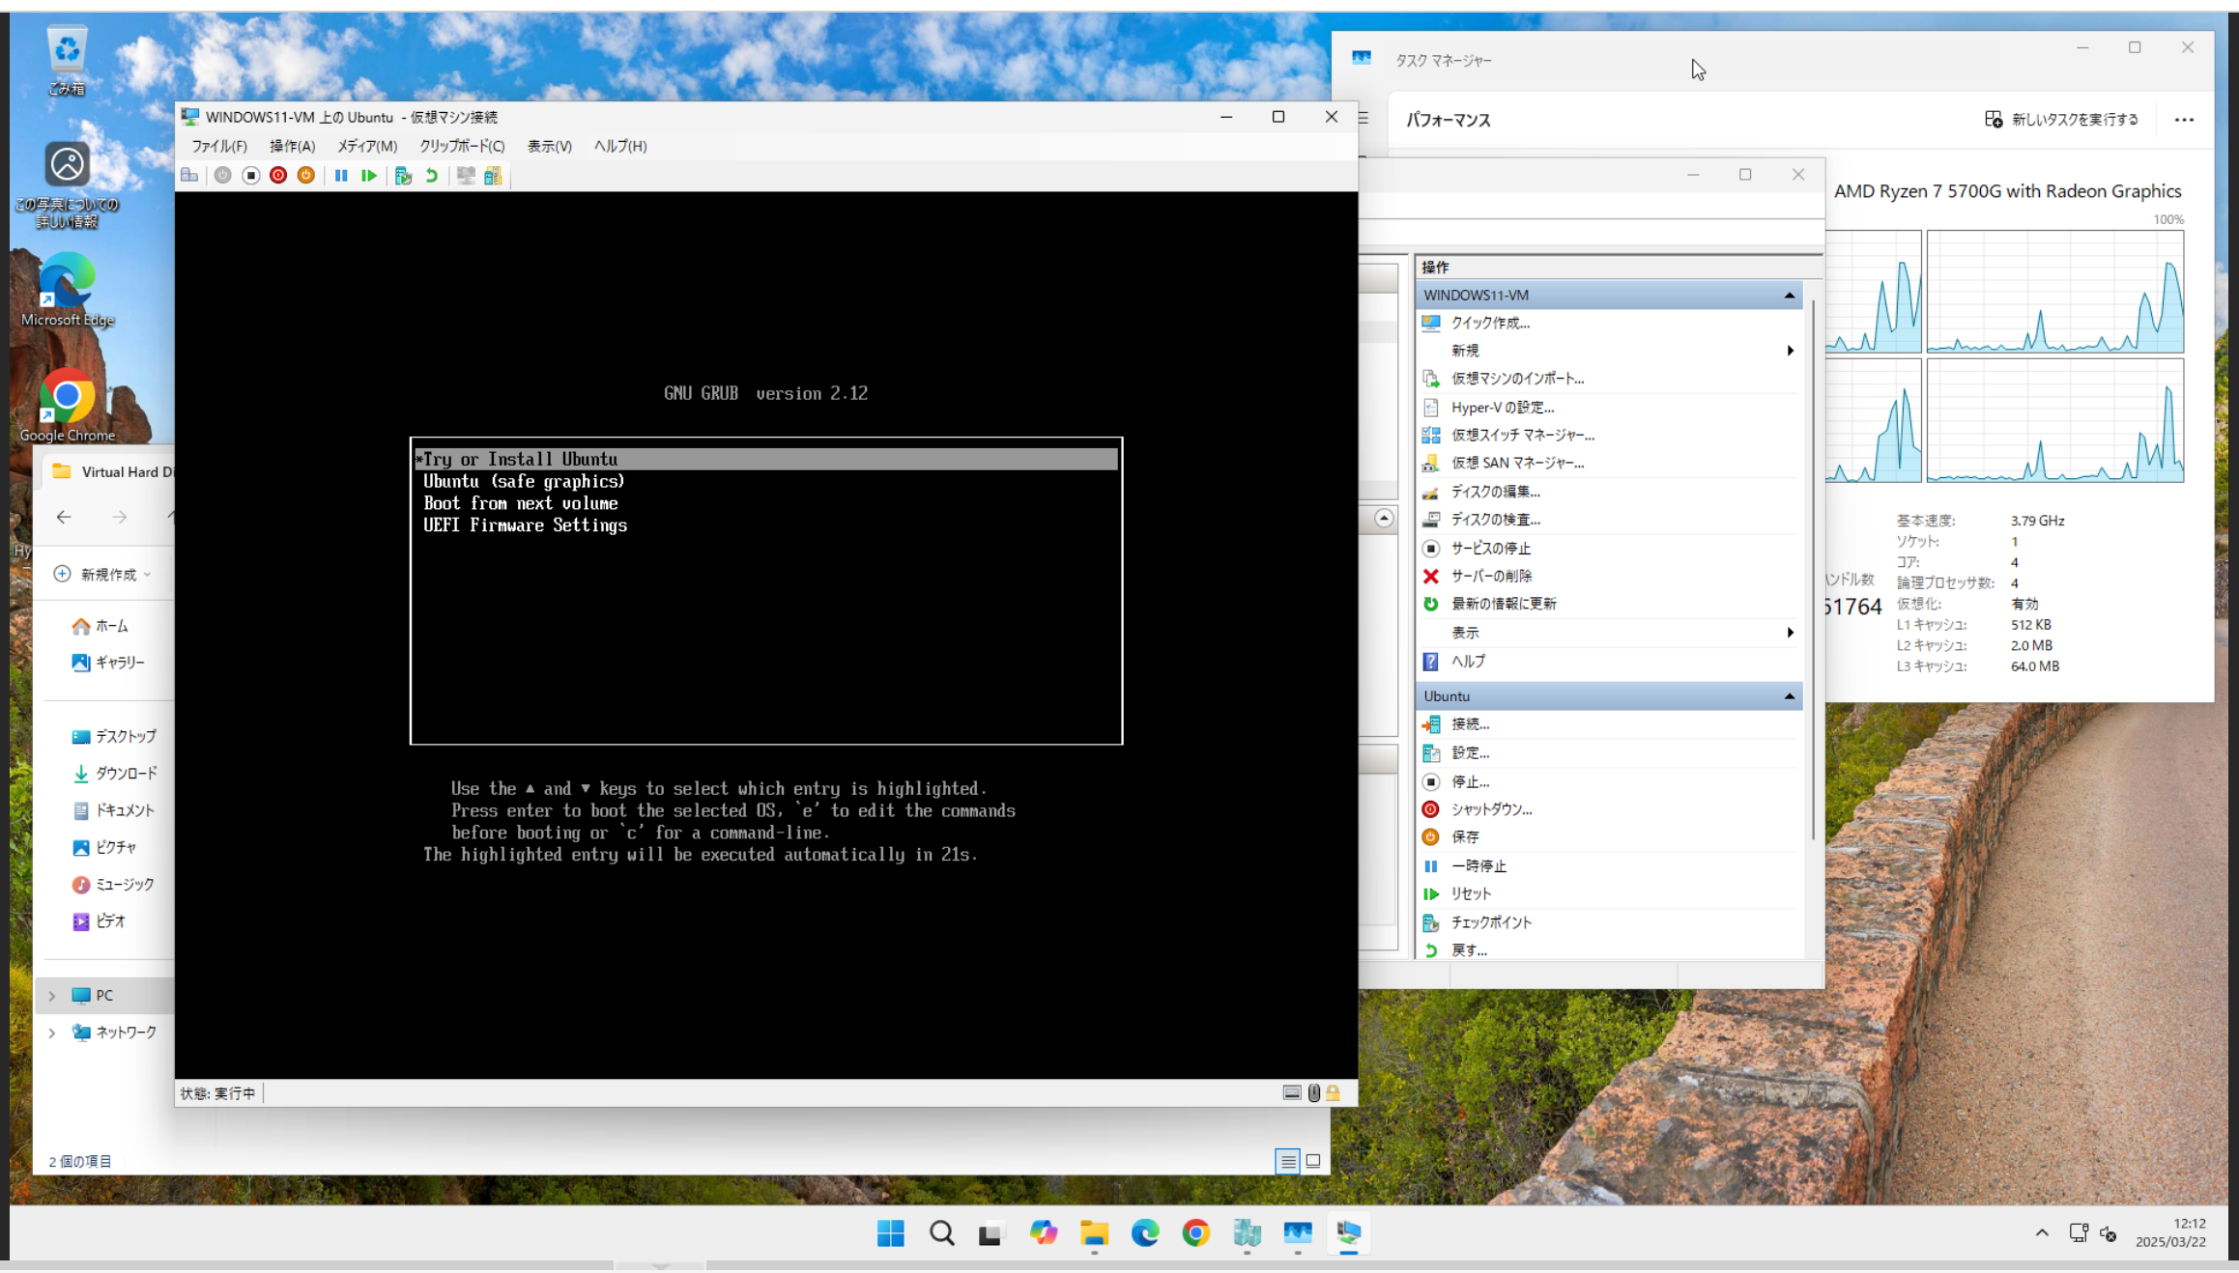Screen dimensions: 2239x1273
Task: Open the メディア(M) menu
Action: pos(366,146)
